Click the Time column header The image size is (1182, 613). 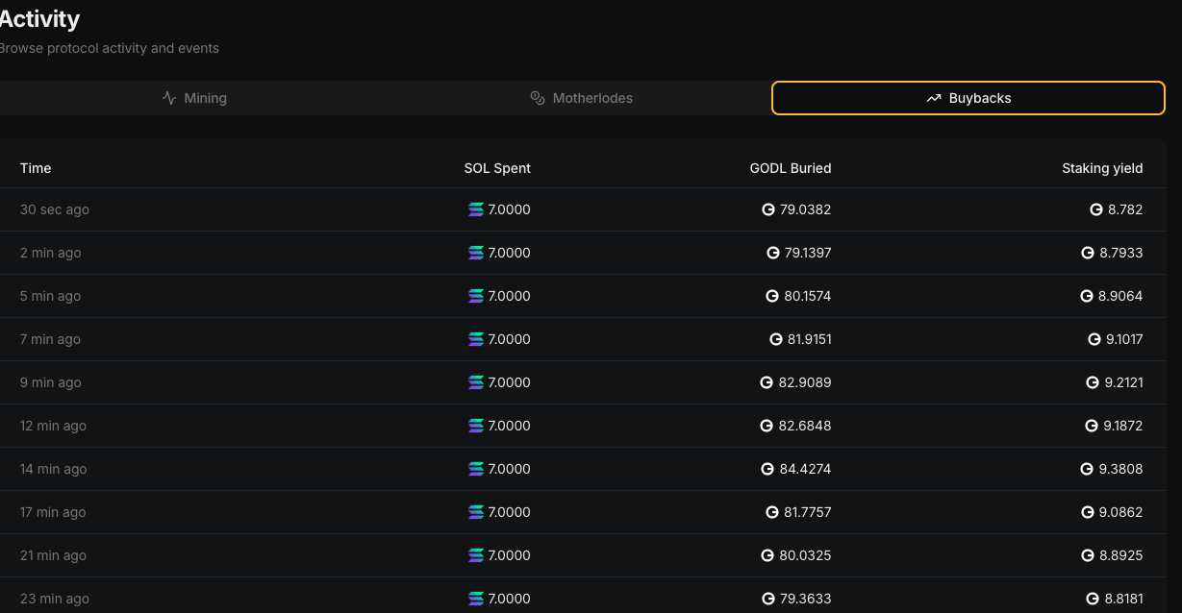[36, 168]
